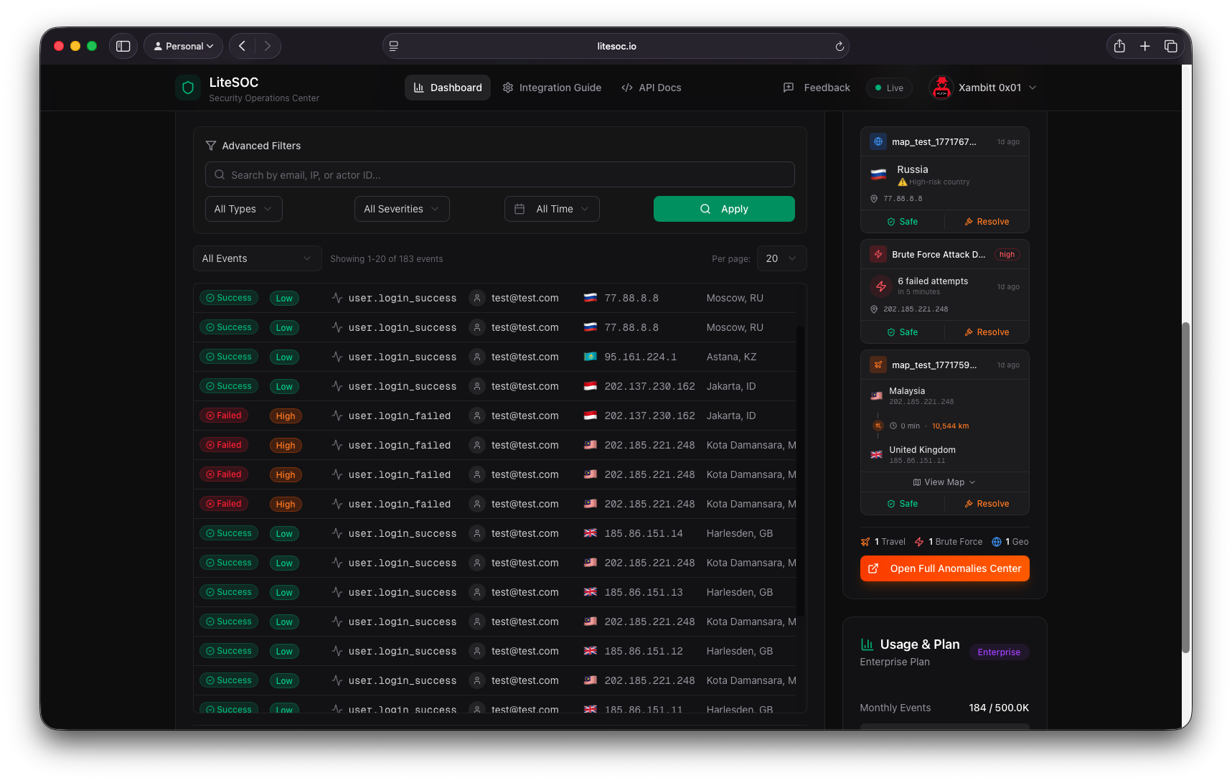Screen dimensions: 1232x783
Task: Open the per-page 20 dropdown
Action: click(781, 258)
